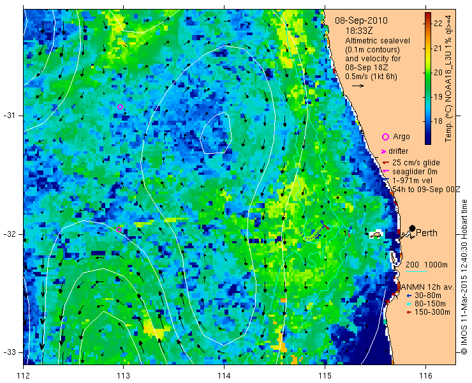
Task: Click the vertical IMOS copyright timestamp text
Action: (464, 277)
